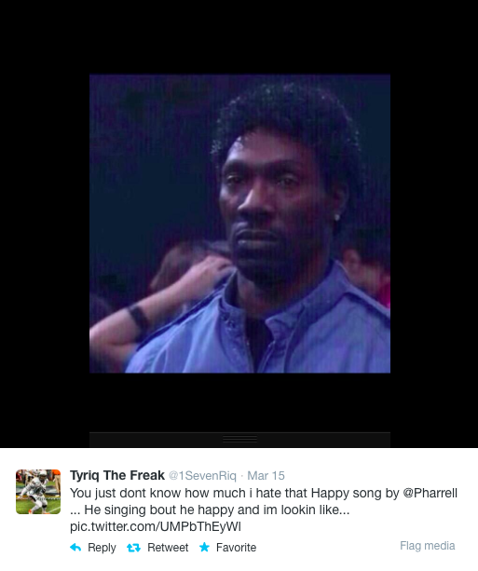This screenshot has width=478, height=571.
Task: Open the @1SevenRiq handle link
Action: pyautogui.click(x=202, y=476)
